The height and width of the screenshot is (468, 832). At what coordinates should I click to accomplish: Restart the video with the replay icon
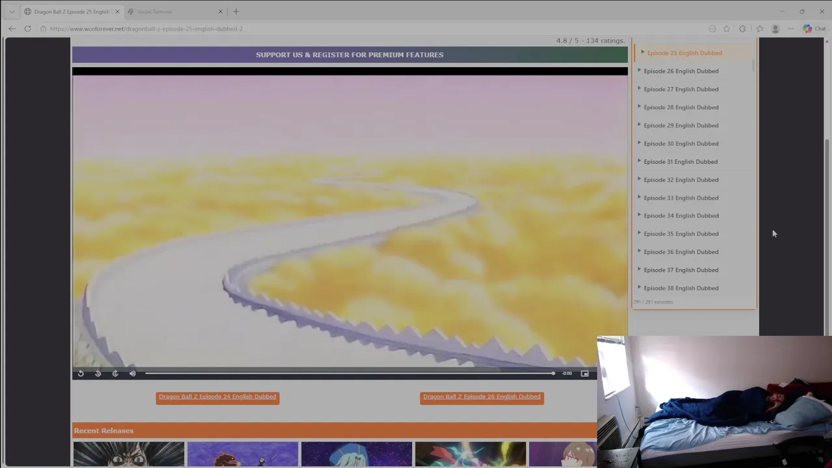pyautogui.click(x=81, y=373)
